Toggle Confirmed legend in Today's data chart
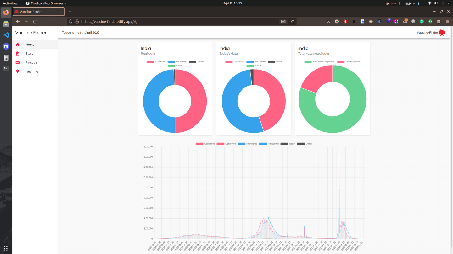This screenshot has height=254, width=453. (235, 61)
